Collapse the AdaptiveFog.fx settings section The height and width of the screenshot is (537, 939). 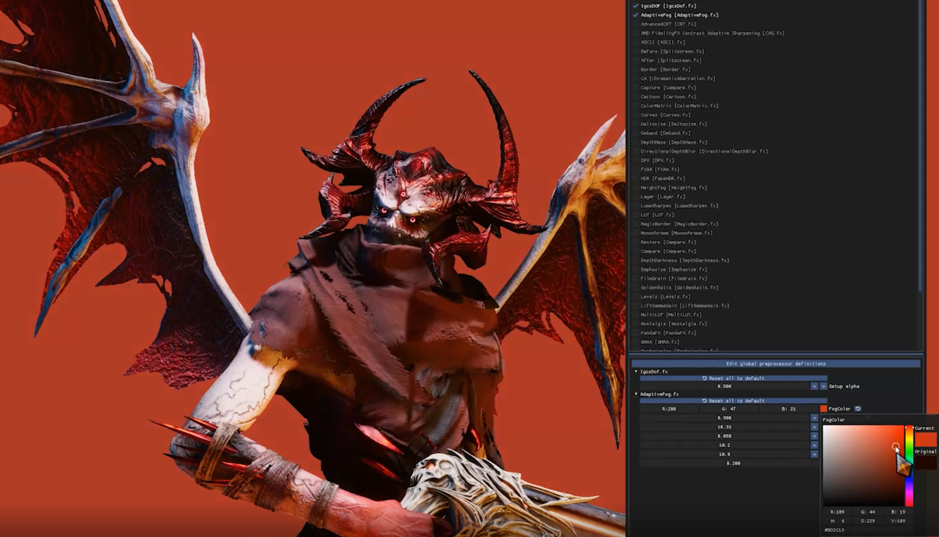coord(636,394)
